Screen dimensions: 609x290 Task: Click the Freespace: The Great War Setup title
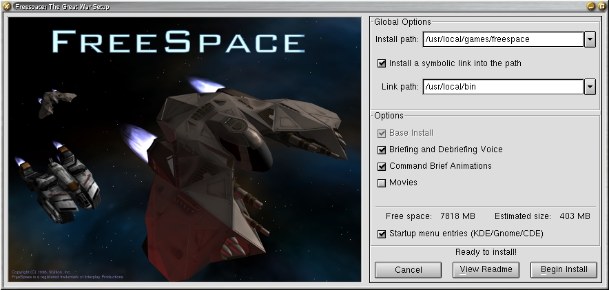pyautogui.click(x=62, y=7)
